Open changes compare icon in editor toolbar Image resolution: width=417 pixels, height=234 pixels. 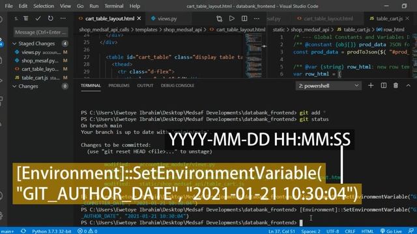tap(219, 19)
